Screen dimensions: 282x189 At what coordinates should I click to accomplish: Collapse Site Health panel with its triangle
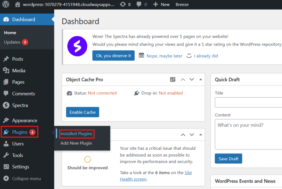point(200,135)
